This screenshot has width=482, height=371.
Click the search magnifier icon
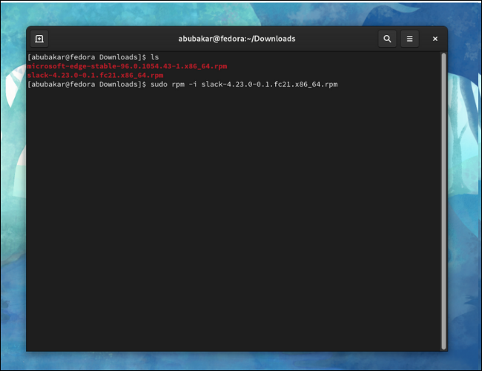tap(387, 39)
